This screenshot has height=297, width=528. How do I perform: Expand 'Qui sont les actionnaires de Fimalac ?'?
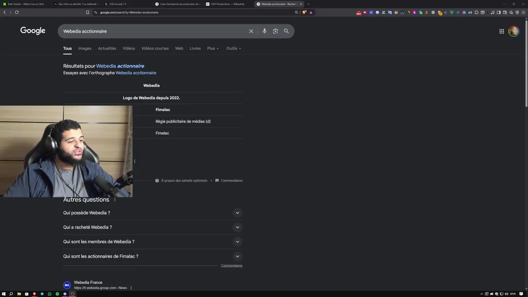pos(153,256)
